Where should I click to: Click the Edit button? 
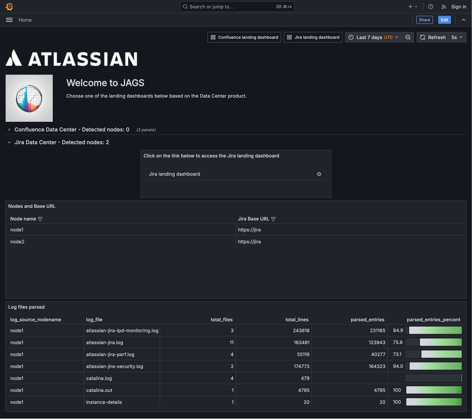point(444,20)
